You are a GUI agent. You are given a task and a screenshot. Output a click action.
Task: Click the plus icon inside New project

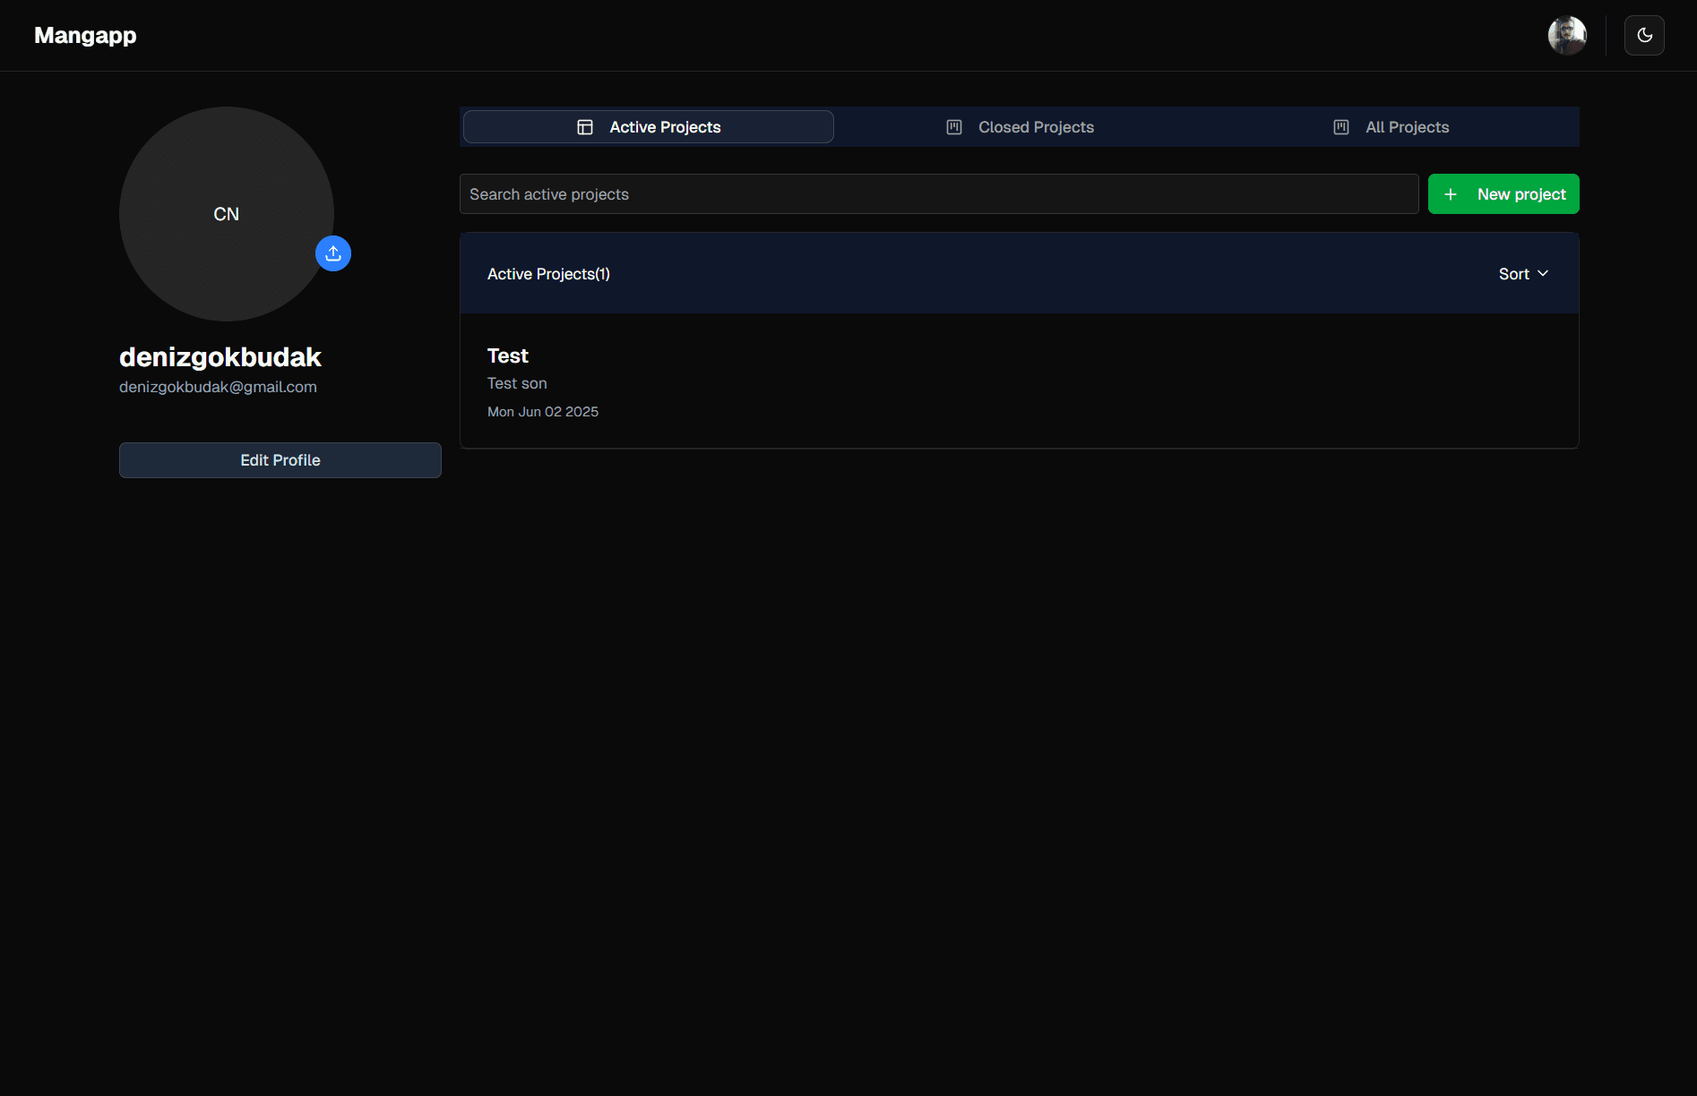[1451, 193]
